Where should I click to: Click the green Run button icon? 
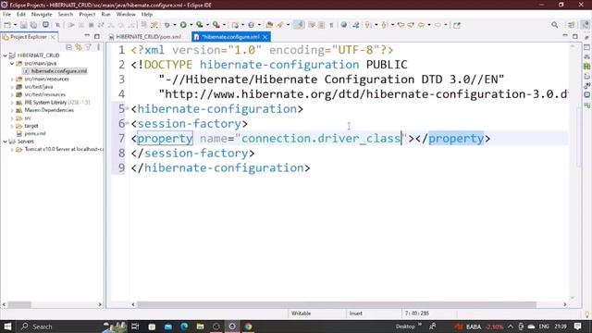click(x=183, y=25)
